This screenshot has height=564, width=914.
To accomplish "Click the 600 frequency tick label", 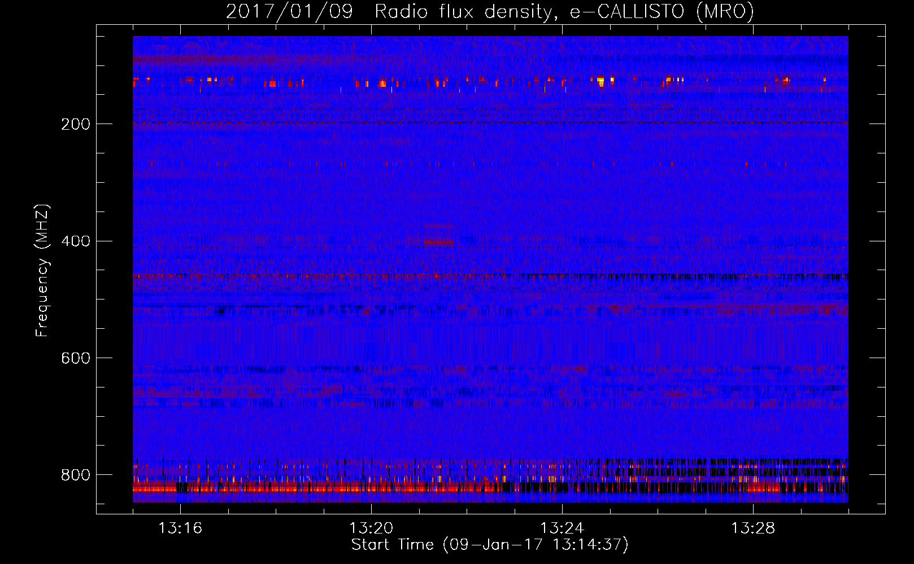I will click(76, 359).
